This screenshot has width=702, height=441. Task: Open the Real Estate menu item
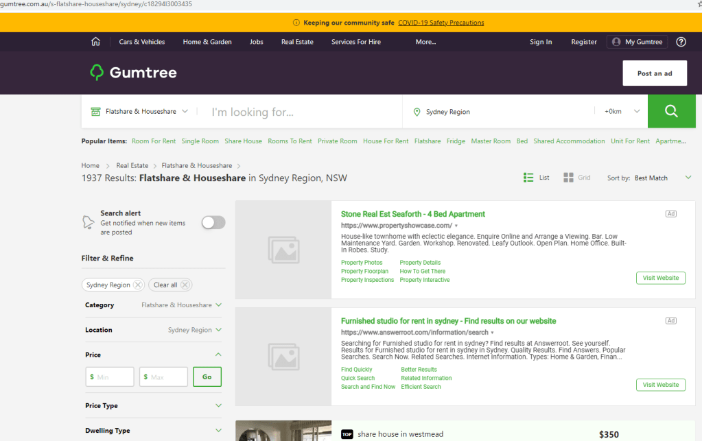point(297,42)
